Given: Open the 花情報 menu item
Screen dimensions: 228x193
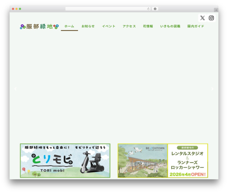Looking at the screenshot, I should tap(148, 26).
